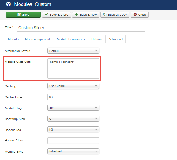Switch to the Module tab
The height and width of the screenshot is (160, 177).
(13, 39)
